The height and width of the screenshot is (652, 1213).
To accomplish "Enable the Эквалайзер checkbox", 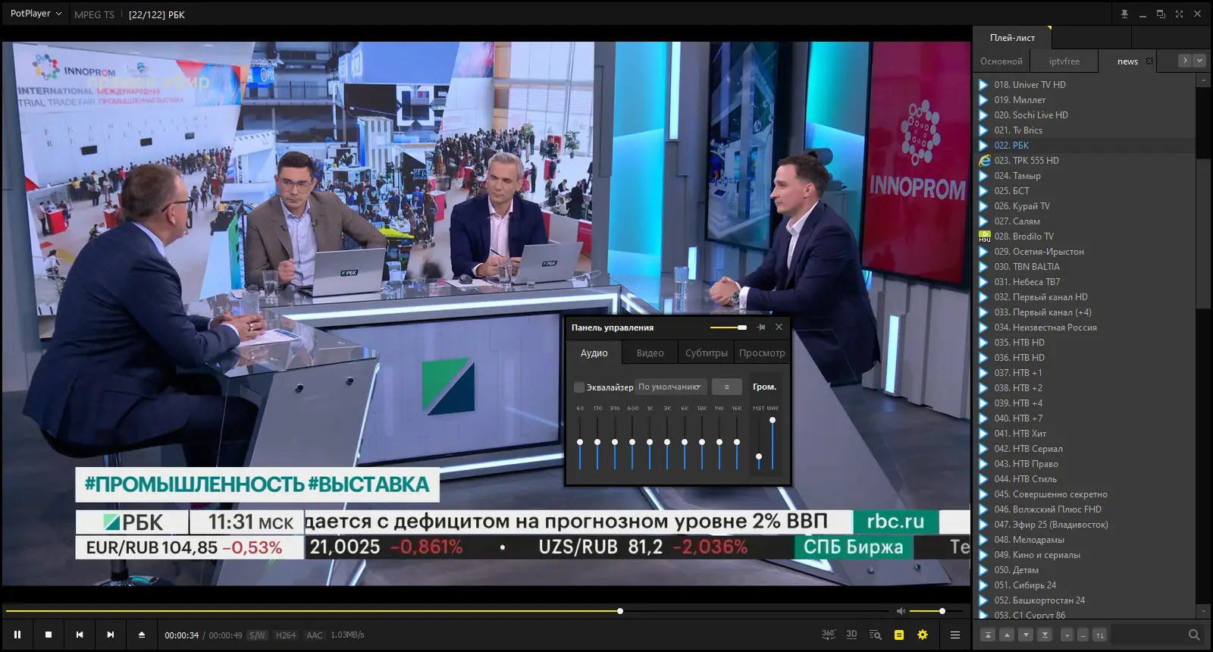I will [x=579, y=387].
